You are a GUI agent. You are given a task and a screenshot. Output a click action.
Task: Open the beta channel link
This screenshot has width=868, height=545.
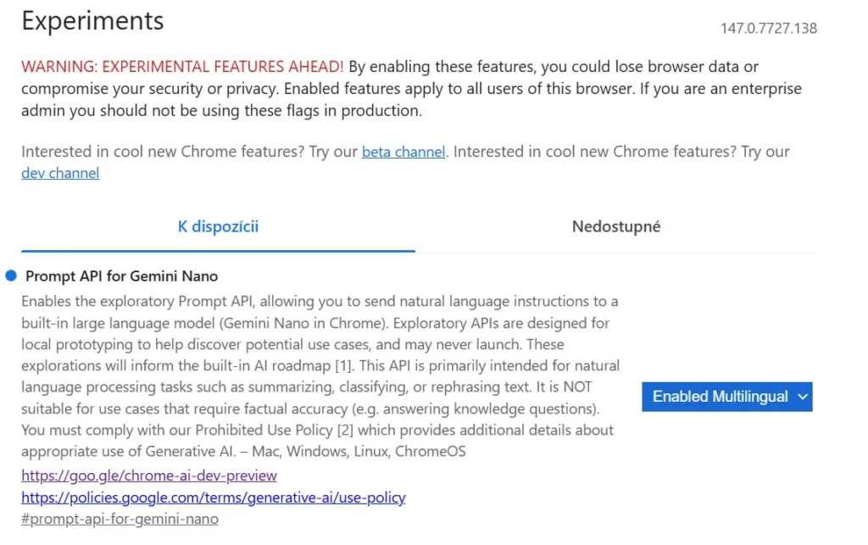coord(403,152)
